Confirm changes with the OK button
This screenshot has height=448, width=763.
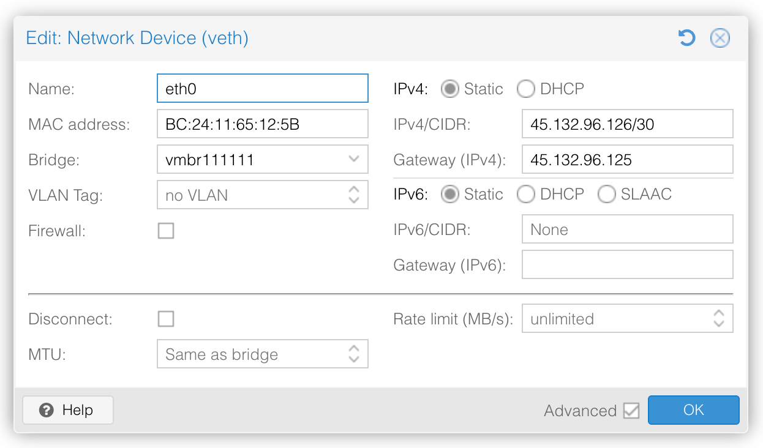click(693, 410)
